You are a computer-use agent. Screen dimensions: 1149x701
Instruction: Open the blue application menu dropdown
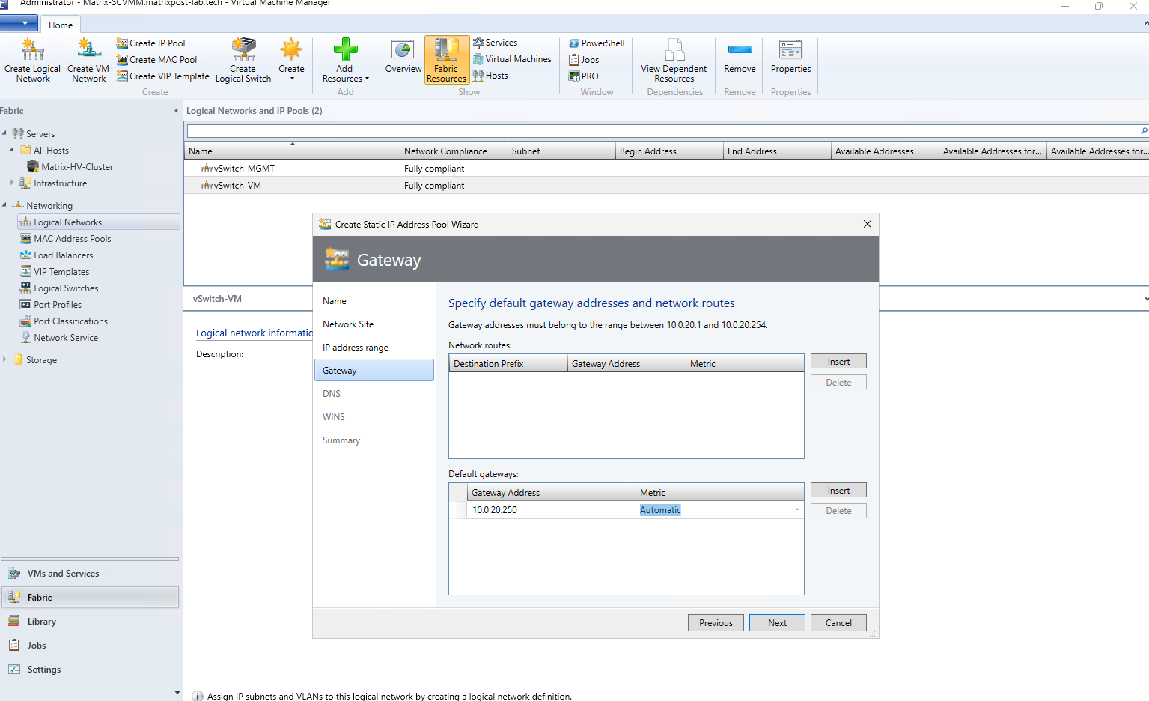[19, 23]
